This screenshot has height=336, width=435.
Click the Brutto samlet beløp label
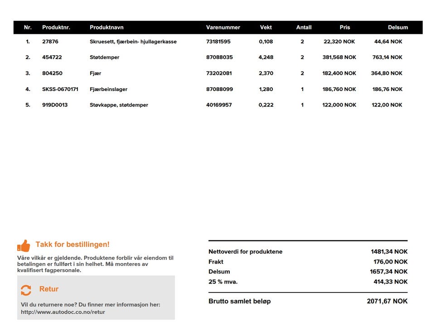239,301
